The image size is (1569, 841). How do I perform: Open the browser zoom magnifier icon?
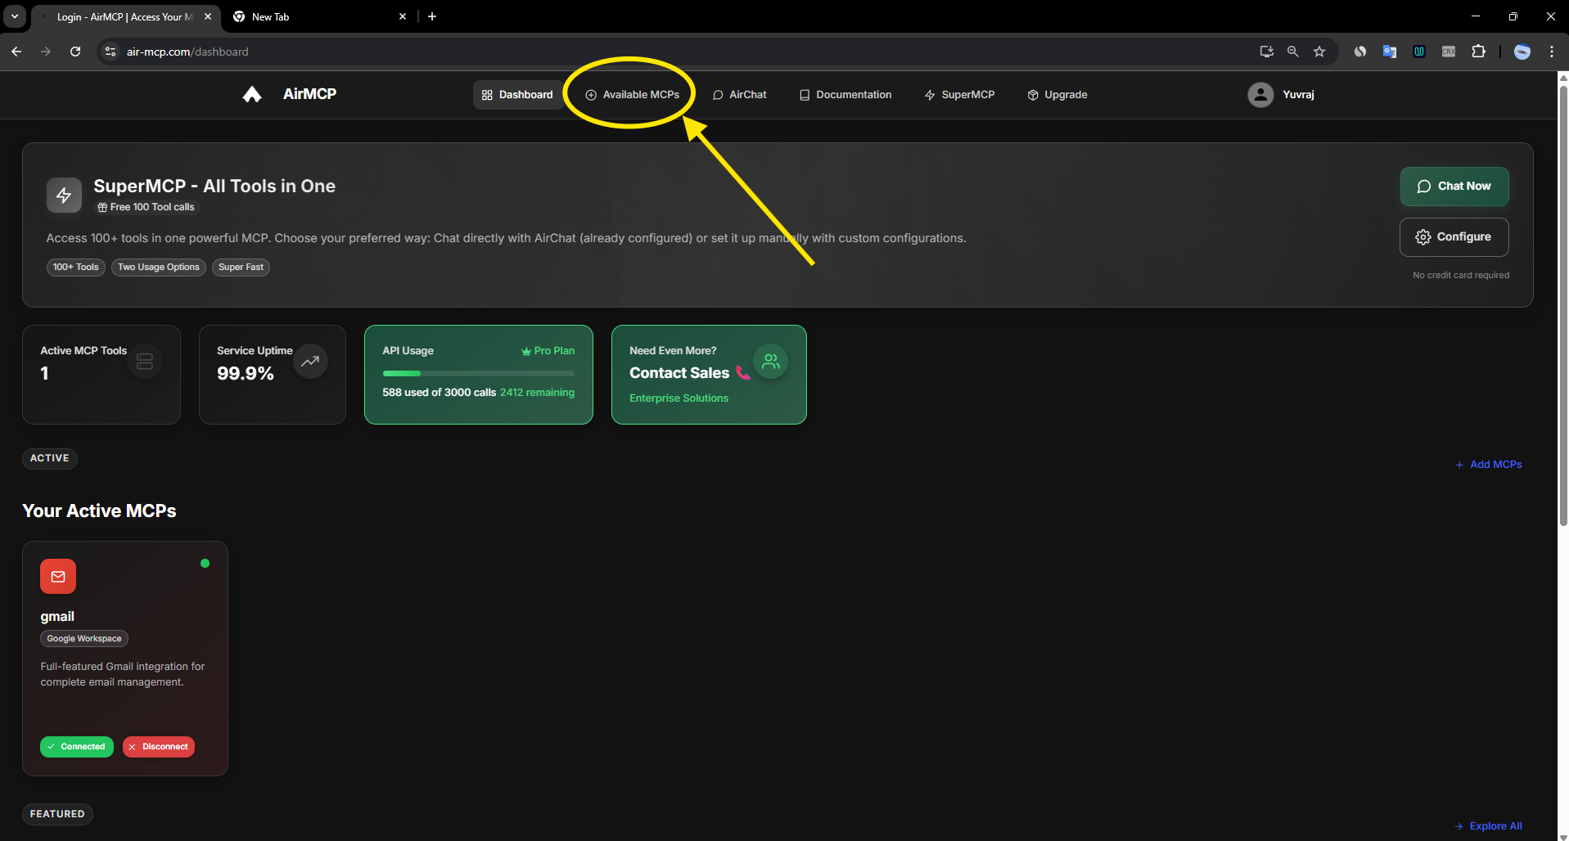[x=1293, y=52]
